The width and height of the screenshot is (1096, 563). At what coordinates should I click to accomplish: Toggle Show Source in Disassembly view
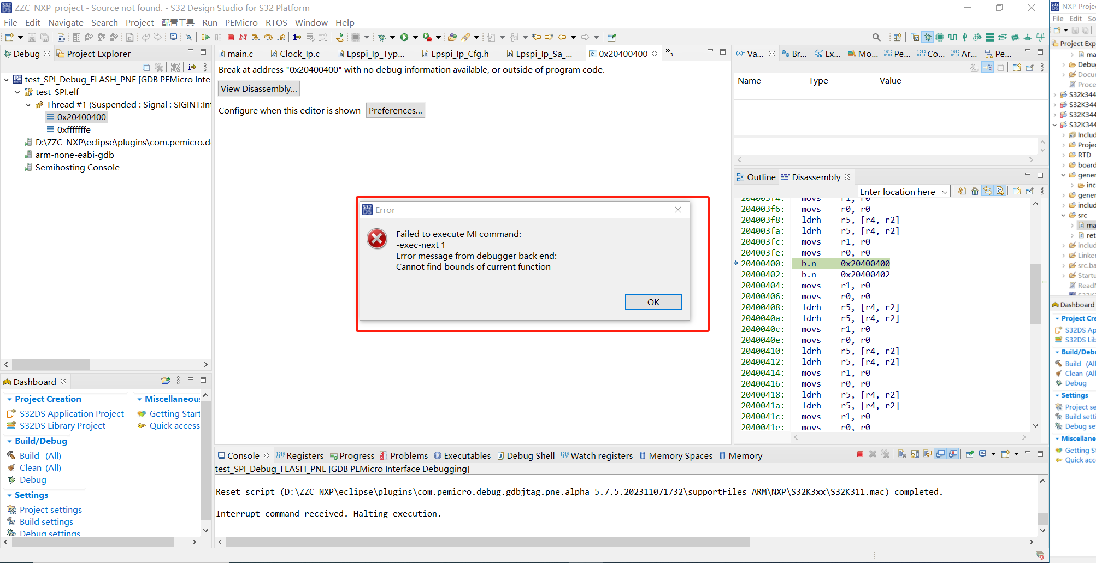tap(1000, 191)
